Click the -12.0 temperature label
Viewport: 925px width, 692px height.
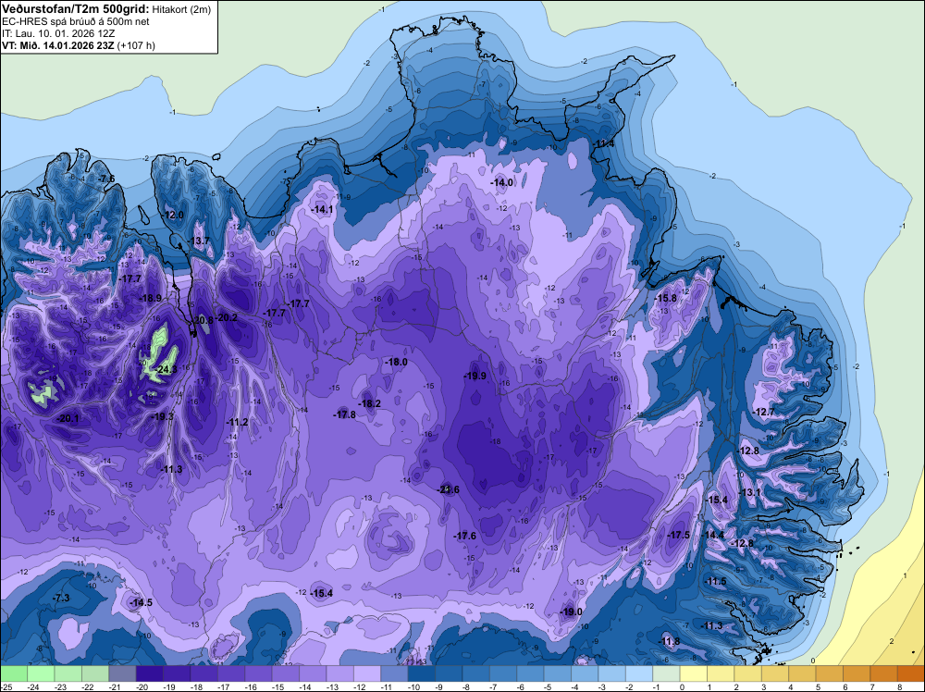click(x=173, y=215)
